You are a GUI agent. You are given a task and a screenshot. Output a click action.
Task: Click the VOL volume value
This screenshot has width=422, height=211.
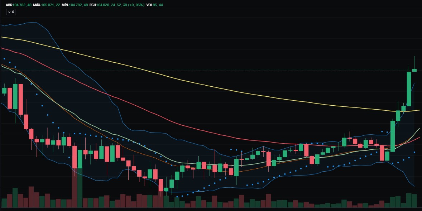pyautogui.click(x=157, y=5)
